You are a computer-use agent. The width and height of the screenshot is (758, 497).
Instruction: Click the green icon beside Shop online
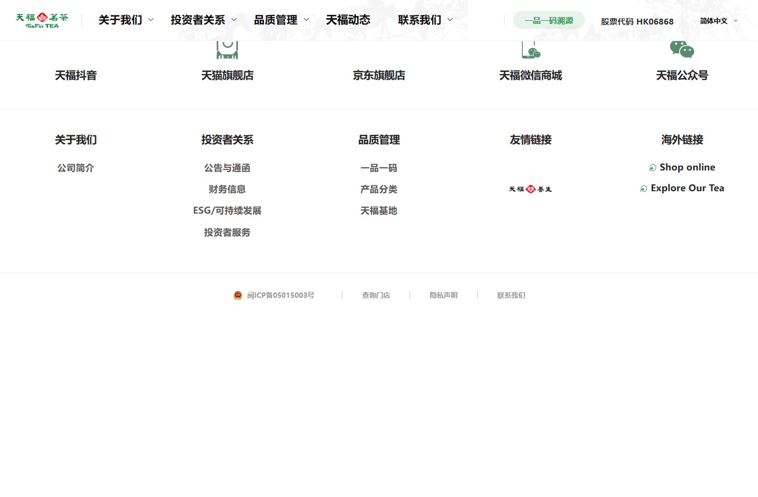(x=653, y=168)
